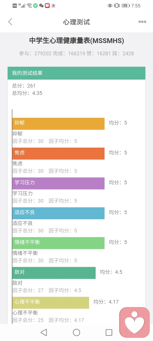This screenshot has height=341, width=153.
Task: Select the red-orange 焦虑 bar
Action: [x=58, y=153]
